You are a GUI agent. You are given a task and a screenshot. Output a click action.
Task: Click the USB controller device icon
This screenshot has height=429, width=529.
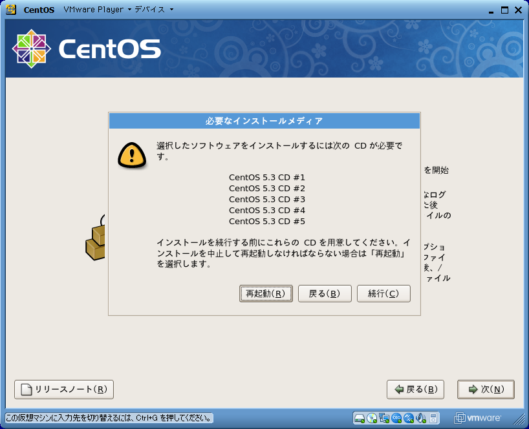409,418
